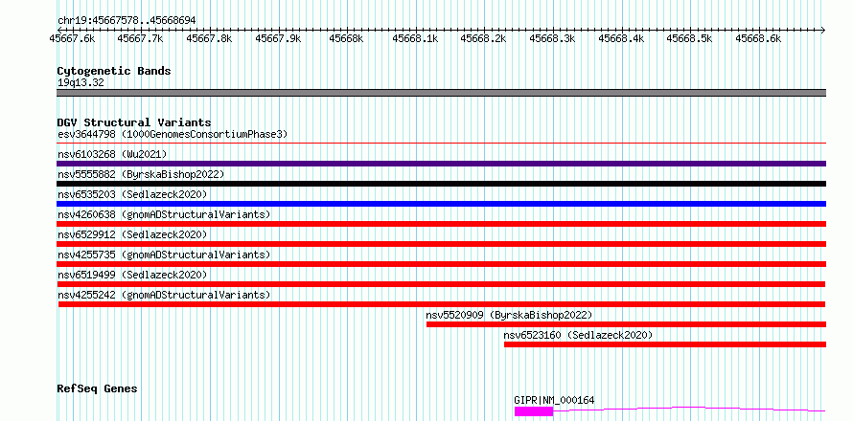Click the red bar under nsv4255735

[x=441, y=264]
